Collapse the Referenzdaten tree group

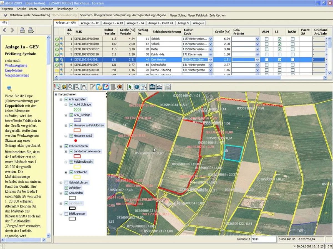point(61,146)
